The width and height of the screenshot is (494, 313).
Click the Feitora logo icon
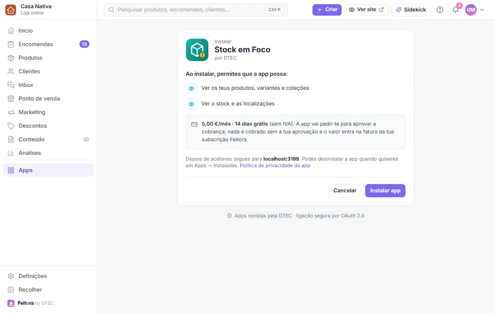(x=11, y=303)
